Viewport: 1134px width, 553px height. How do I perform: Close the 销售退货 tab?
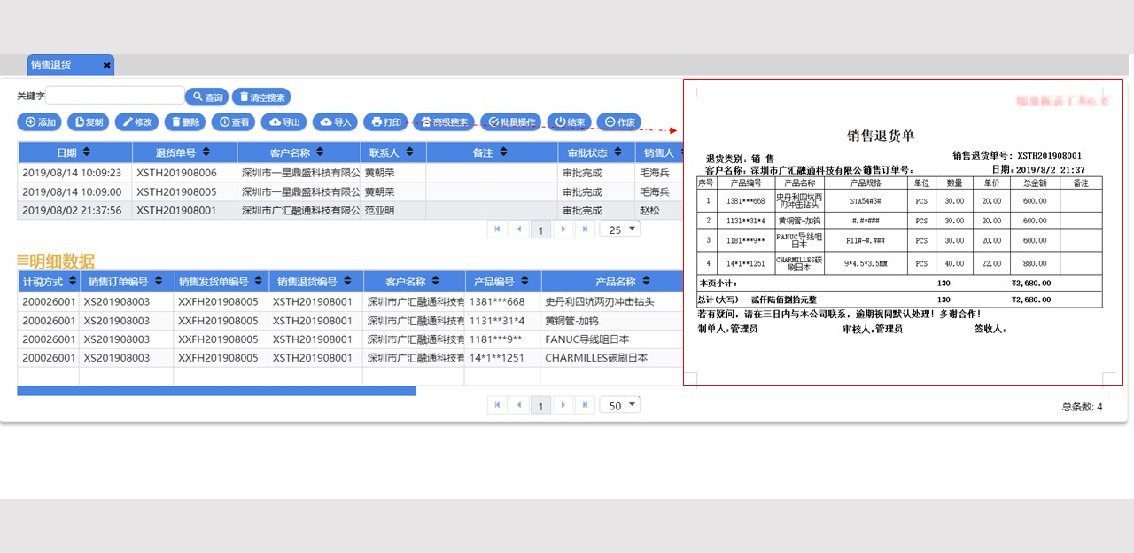pos(105,65)
